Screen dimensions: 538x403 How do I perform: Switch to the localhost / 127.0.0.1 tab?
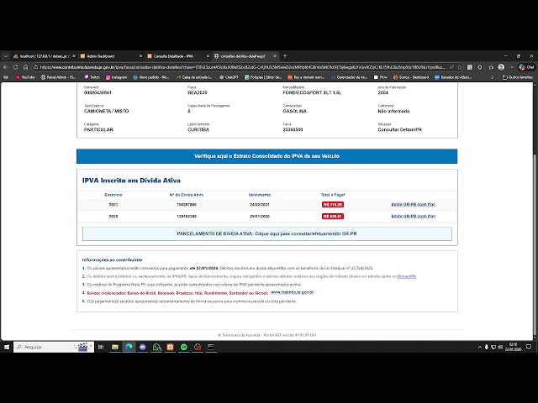click(x=44, y=56)
